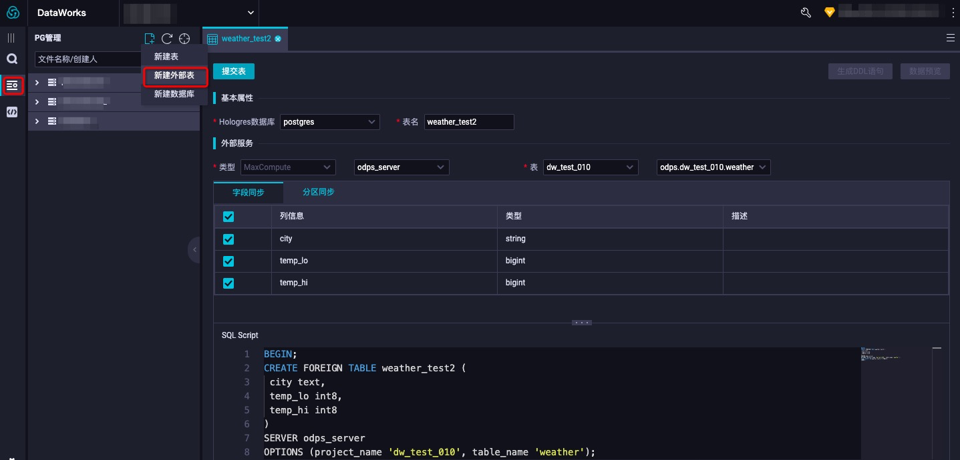
Task: Grab the three-dot splitter above SQL Script
Action: click(582, 323)
